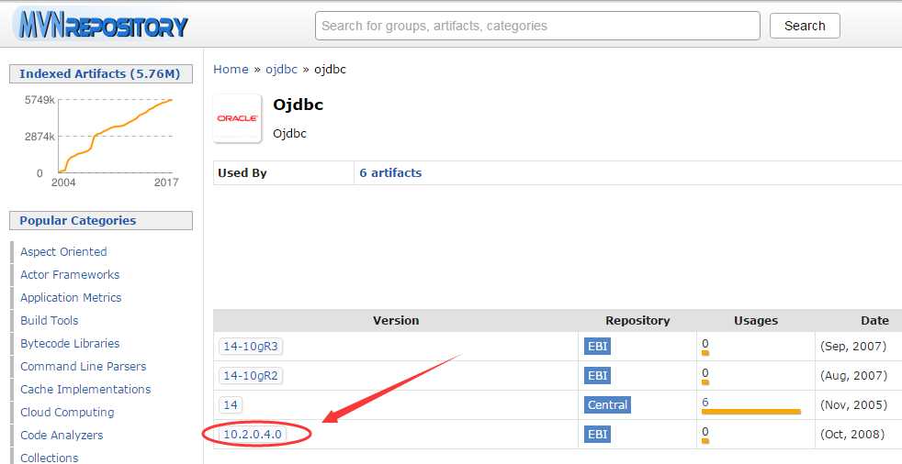This screenshot has height=464, width=902.
Task: Open usages count 0 for 14-10gR3
Action: pyautogui.click(x=705, y=343)
